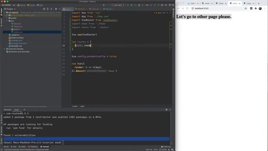The height and width of the screenshot is (151, 268).
Task: Reload the browser page
Action: click(x=187, y=8)
